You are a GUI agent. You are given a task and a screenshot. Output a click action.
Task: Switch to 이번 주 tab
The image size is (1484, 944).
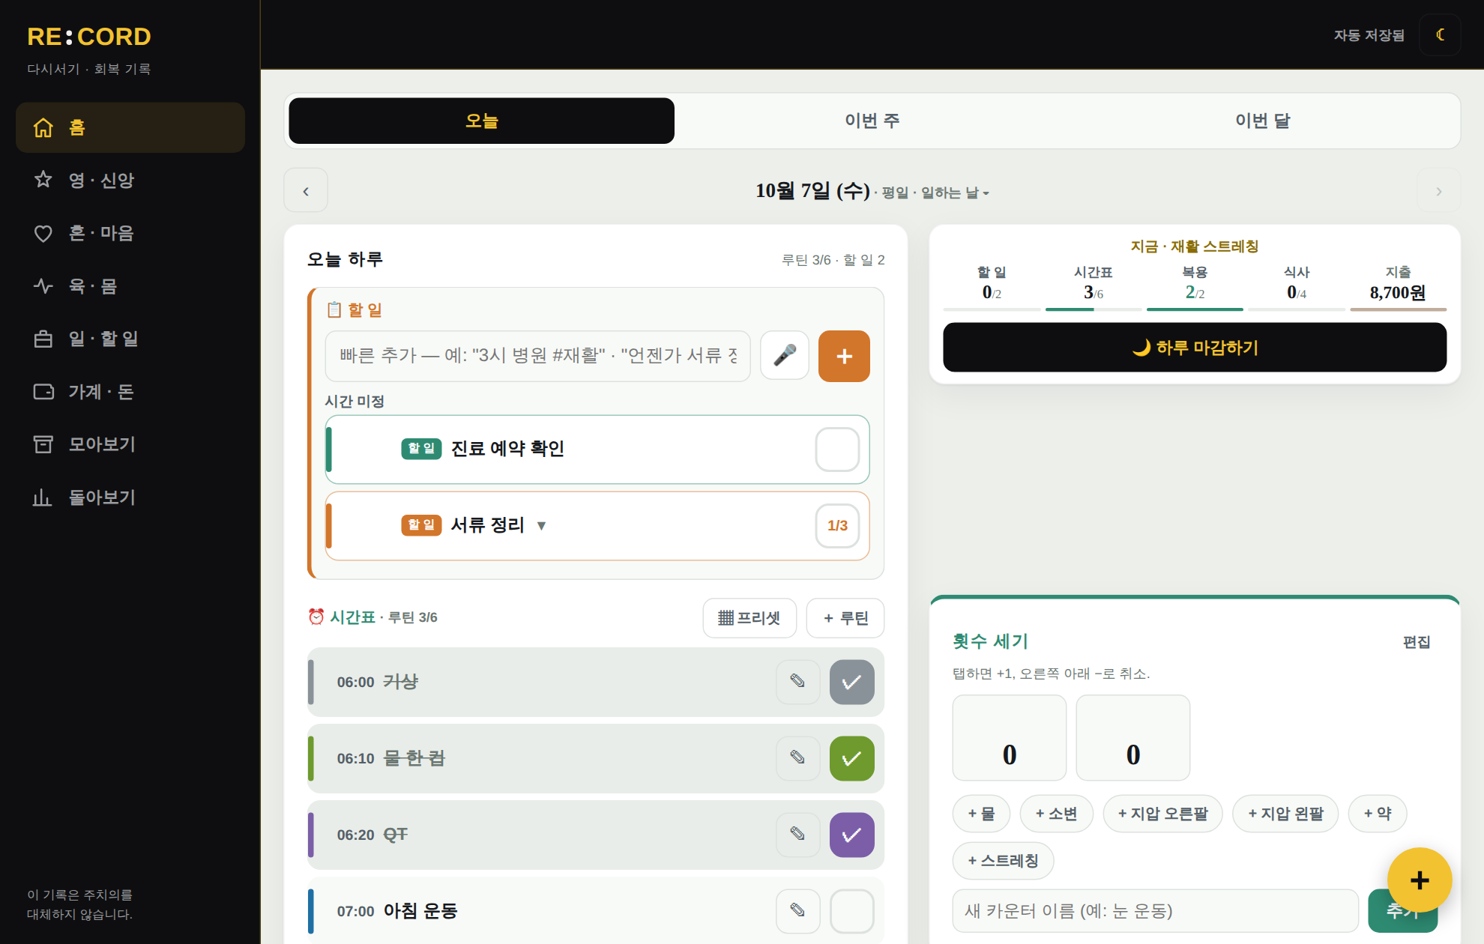872,121
